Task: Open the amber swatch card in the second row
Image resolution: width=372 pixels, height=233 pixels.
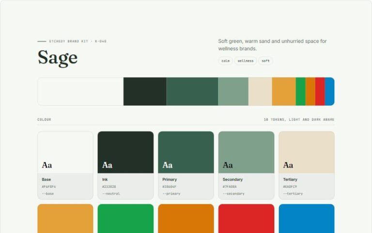Action: (65, 218)
